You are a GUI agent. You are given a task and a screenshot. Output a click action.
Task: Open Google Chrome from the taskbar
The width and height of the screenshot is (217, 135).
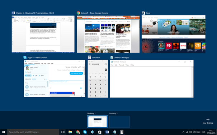point(77,132)
